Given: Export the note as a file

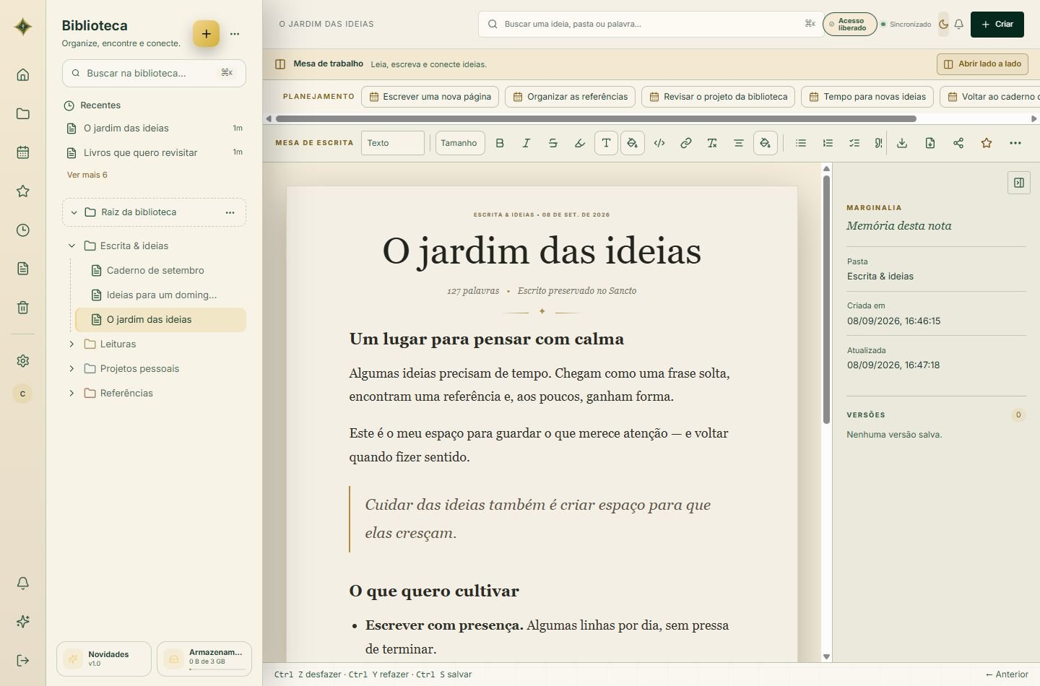Looking at the screenshot, I should tap(930, 143).
